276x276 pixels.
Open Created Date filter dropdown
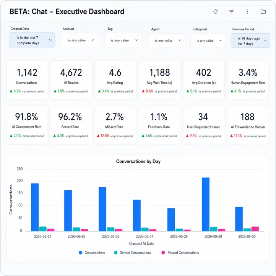click(32, 40)
